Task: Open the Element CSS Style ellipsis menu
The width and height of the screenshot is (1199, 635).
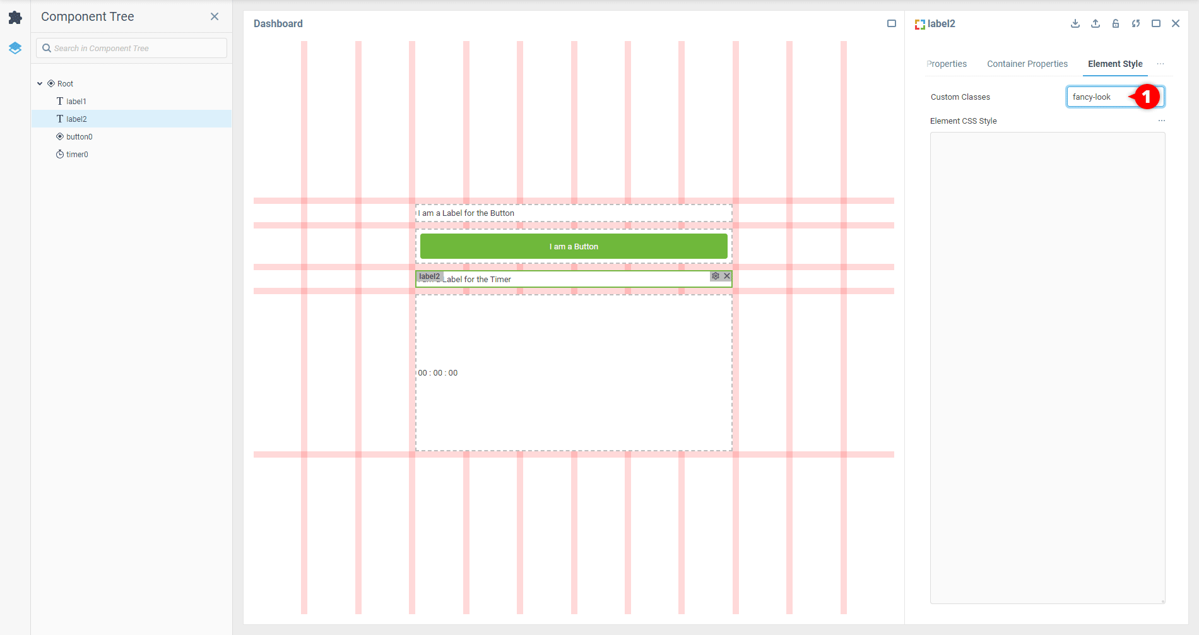Action: click(x=1161, y=121)
